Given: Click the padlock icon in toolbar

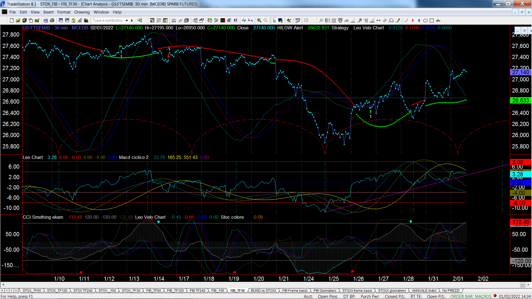Looking at the screenshot, I should [x=73, y=20].
